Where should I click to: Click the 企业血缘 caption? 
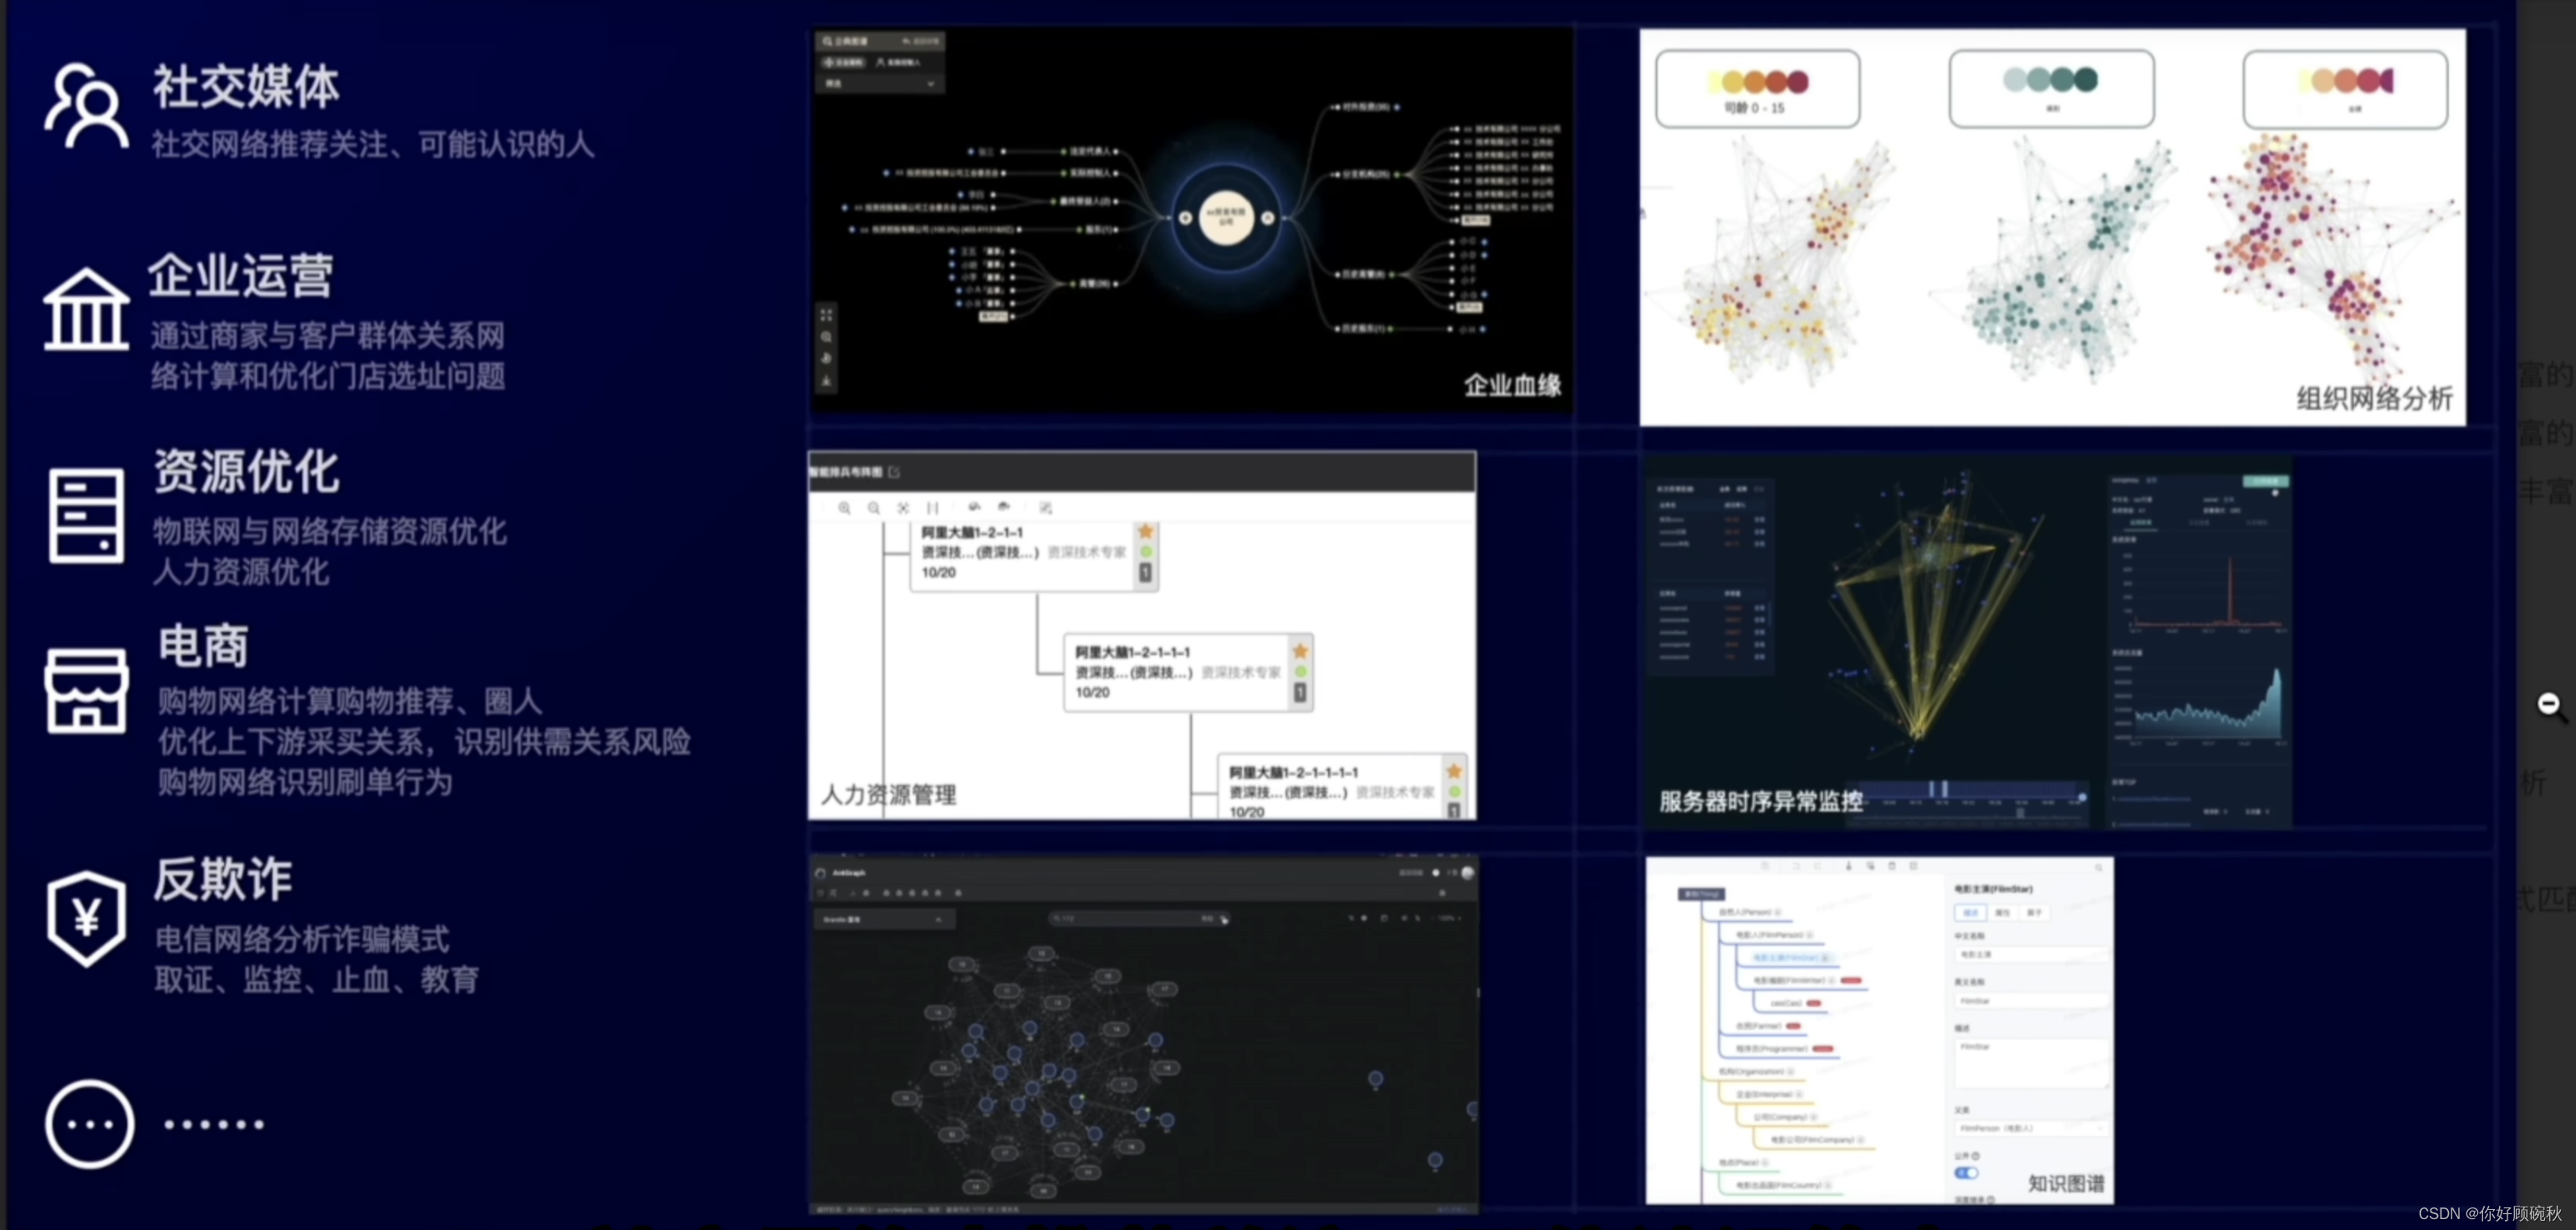coord(1512,385)
